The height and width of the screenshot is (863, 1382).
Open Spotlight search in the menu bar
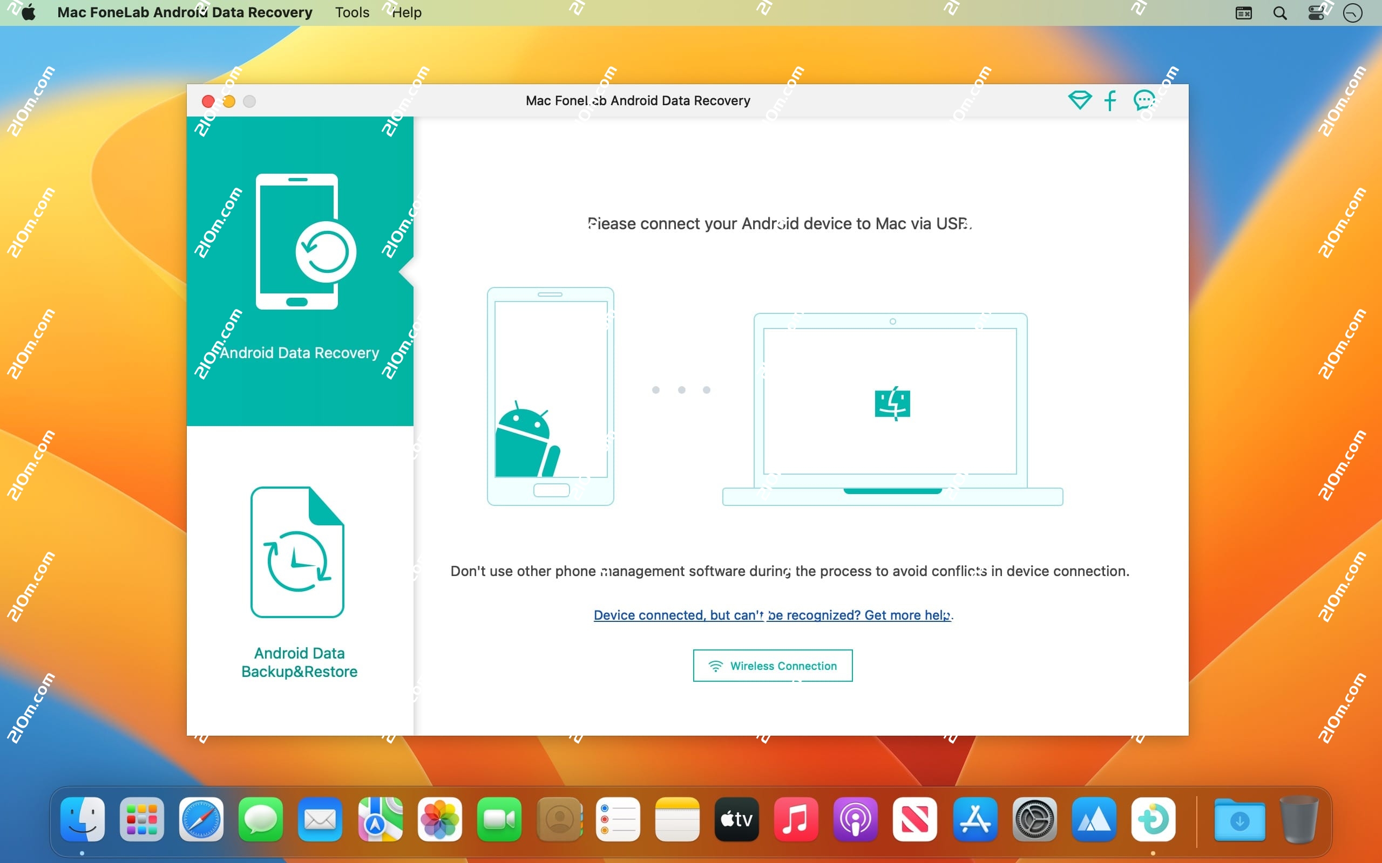click(x=1281, y=12)
